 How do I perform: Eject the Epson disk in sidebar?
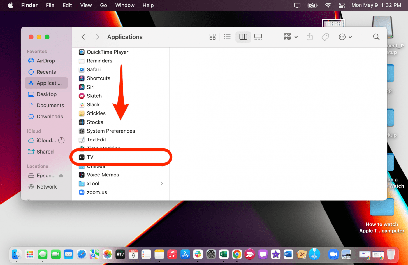point(61,176)
